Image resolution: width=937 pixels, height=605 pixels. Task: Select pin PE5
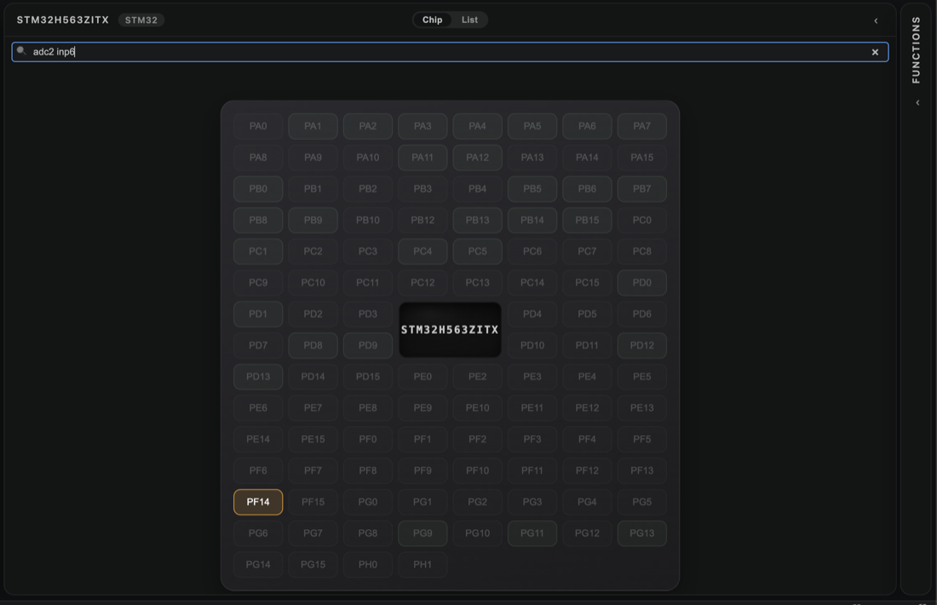pos(641,377)
